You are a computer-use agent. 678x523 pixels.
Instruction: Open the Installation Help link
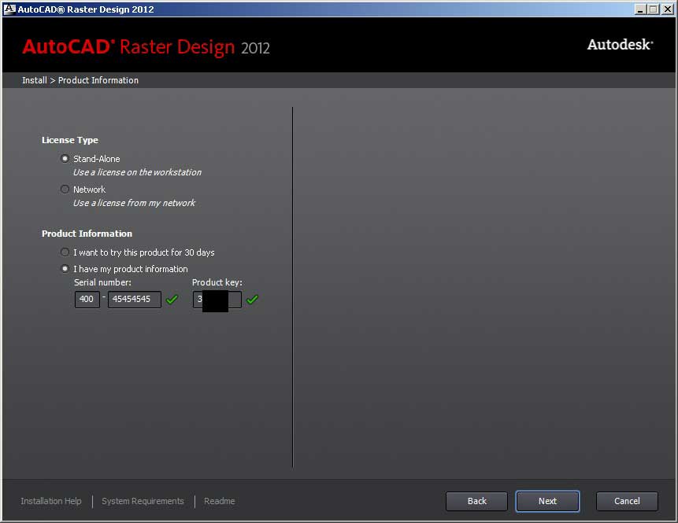coord(51,501)
